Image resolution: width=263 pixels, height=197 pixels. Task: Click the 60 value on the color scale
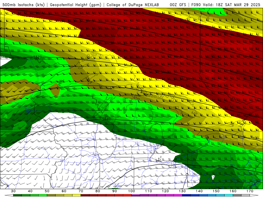[x=64, y=191]
